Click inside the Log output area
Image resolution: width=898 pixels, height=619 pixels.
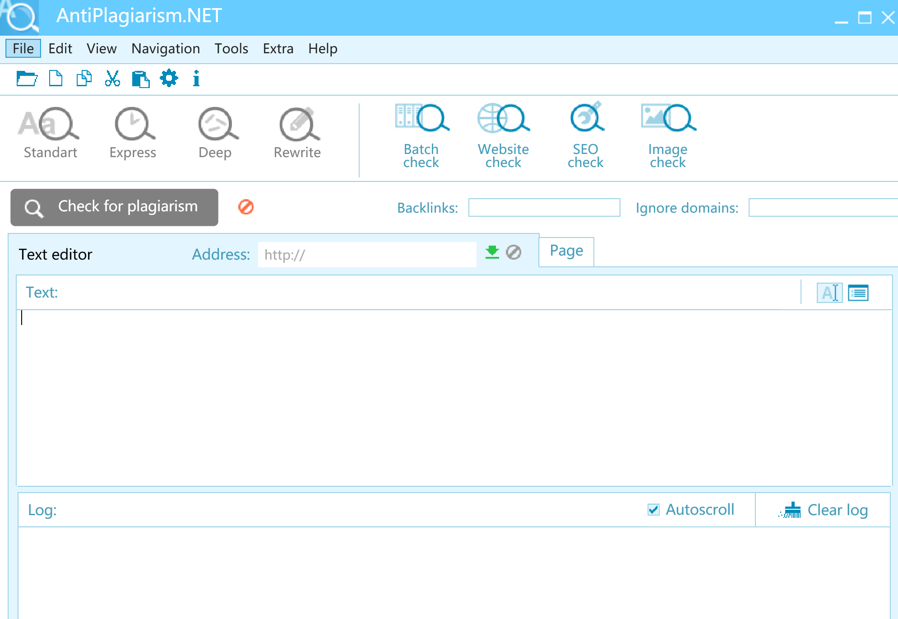point(454,572)
